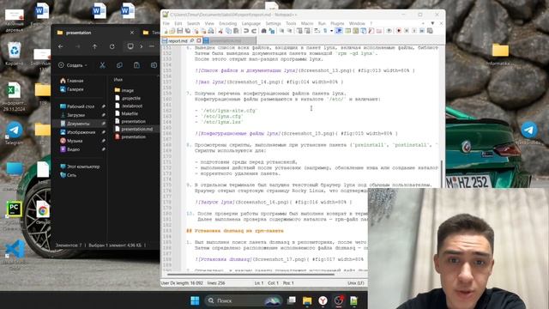Click the Save All icon in Notepad++ toolbar

(188, 31)
